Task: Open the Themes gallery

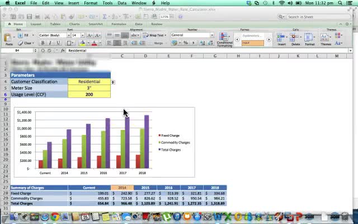Action: [x=326, y=39]
